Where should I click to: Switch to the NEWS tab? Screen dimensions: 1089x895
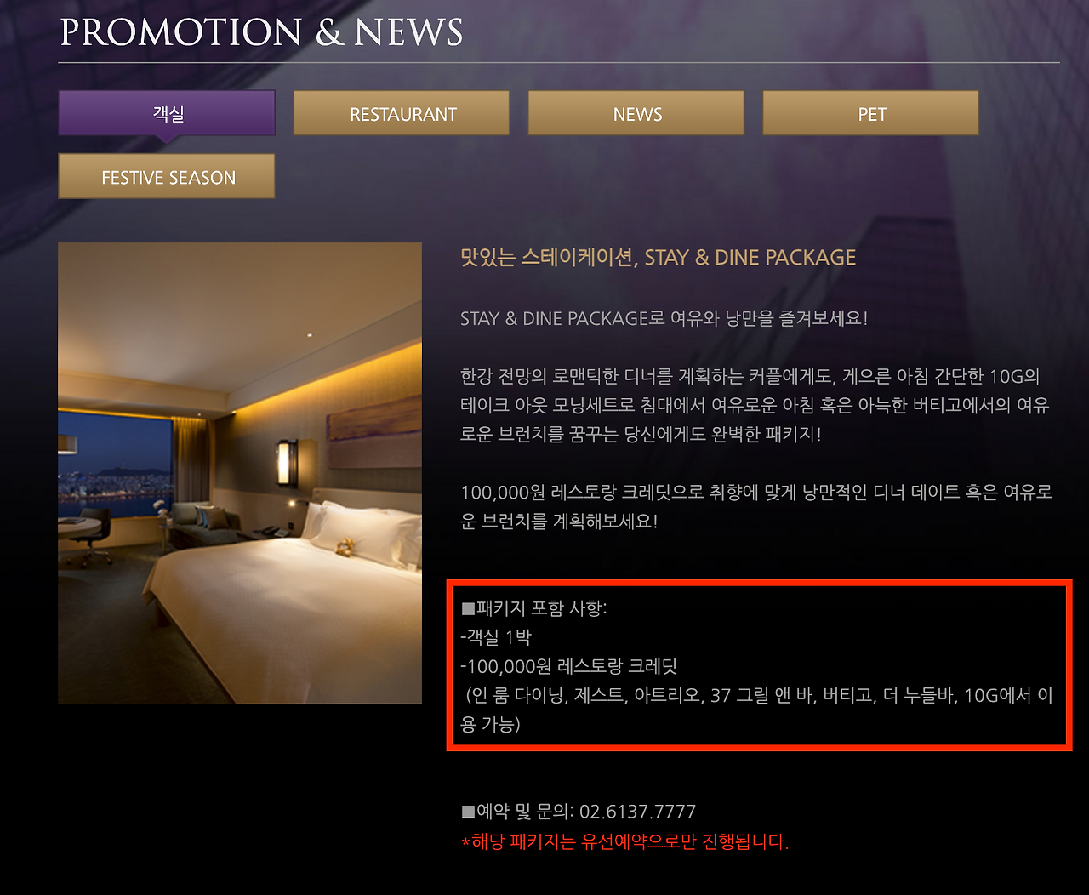636,113
